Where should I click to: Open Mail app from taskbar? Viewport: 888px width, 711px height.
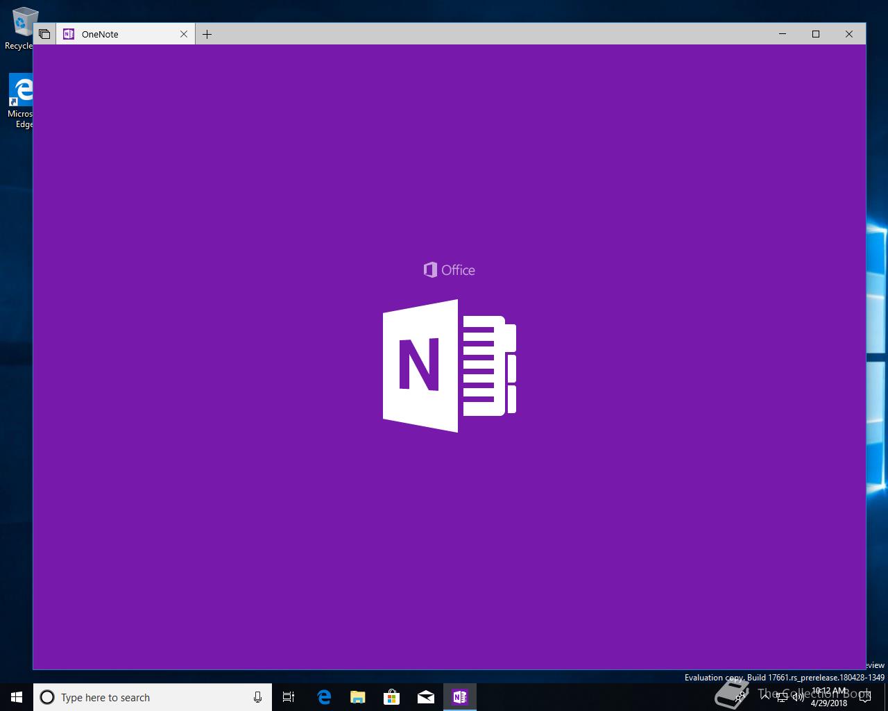pyautogui.click(x=426, y=697)
